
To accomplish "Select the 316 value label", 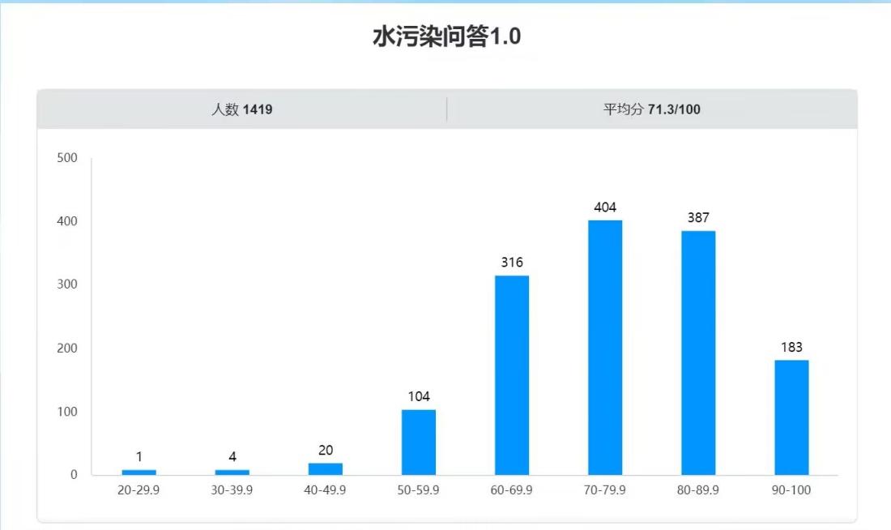I will (512, 263).
